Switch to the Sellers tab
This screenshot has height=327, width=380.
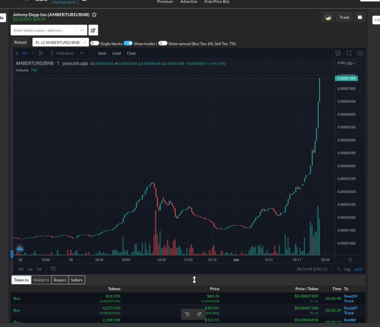click(x=77, y=280)
